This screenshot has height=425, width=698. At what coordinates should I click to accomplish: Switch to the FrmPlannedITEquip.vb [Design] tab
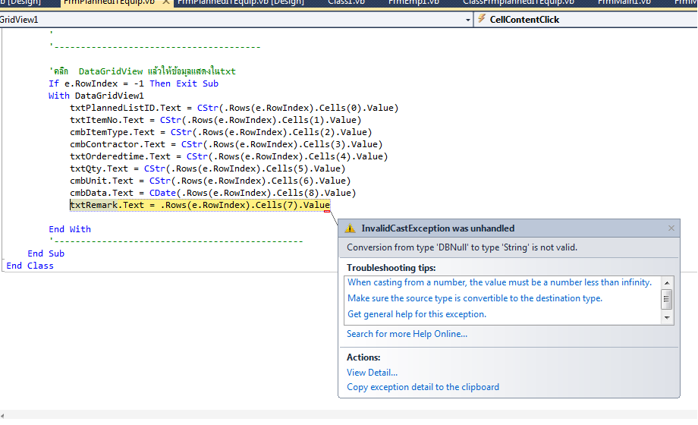(x=241, y=2)
